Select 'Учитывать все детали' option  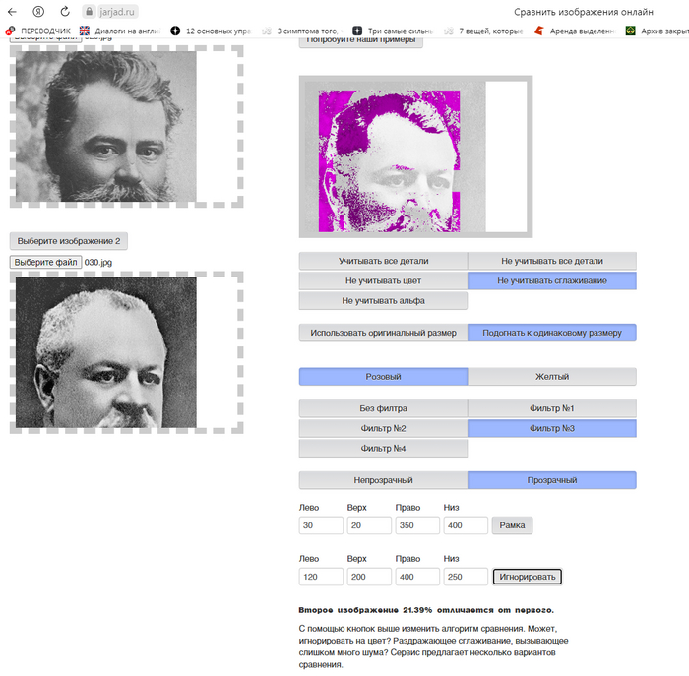[383, 261]
